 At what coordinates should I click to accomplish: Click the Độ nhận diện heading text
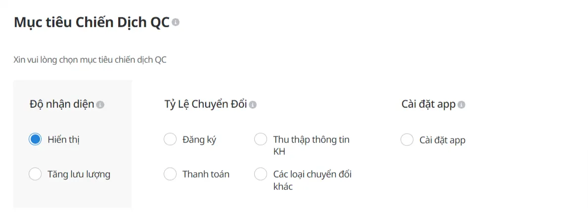(62, 105)
